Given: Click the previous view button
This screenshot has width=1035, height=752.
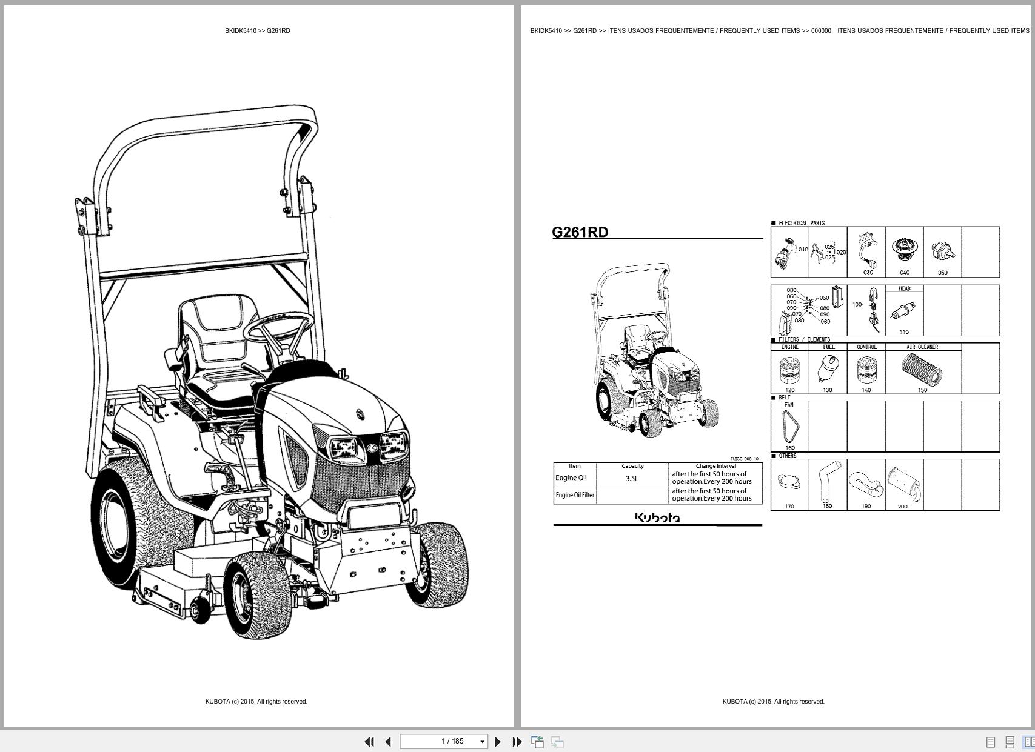Looking at the screenshot, I should click(537, 742).
